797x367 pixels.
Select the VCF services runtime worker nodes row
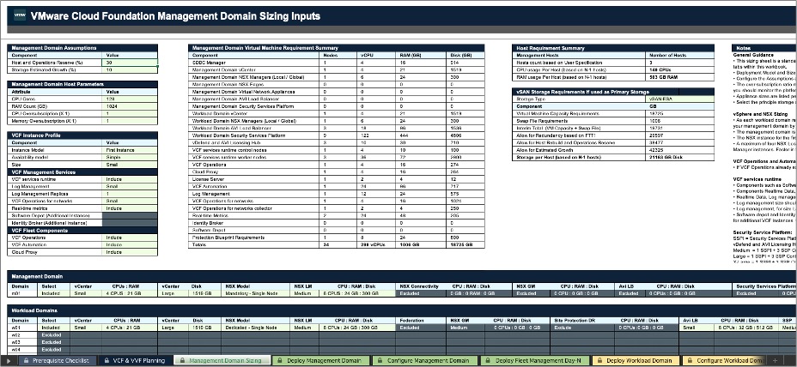(336, 158)
